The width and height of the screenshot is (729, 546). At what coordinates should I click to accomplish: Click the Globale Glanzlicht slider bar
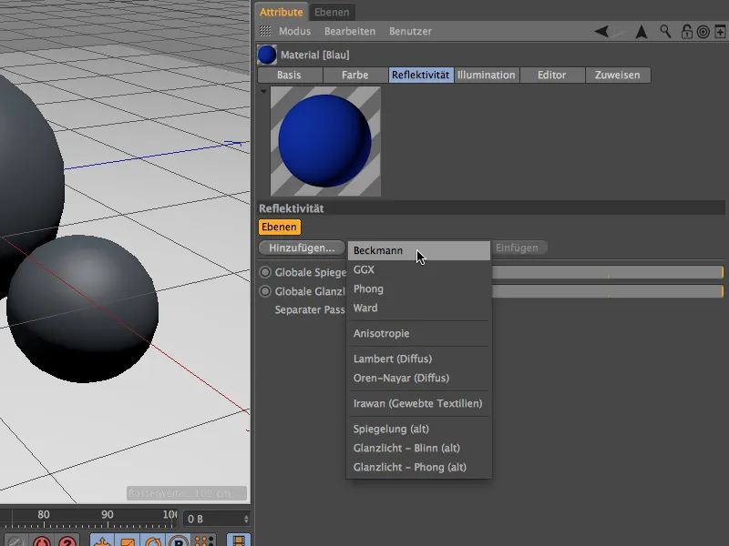click(607, 291)
